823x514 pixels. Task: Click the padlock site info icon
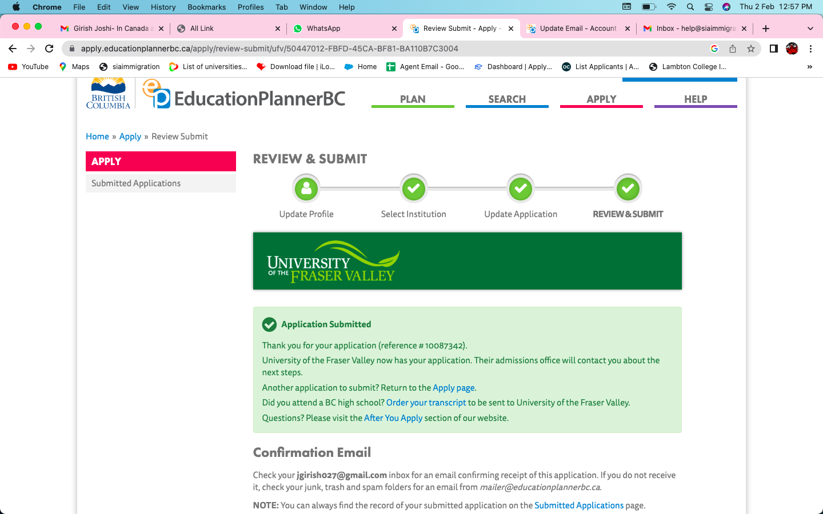click(71, 49)
